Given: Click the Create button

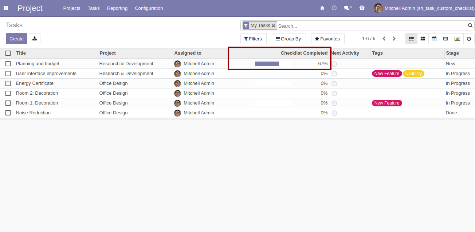Looking at the screenshot, I should click(x=16, y=39).
